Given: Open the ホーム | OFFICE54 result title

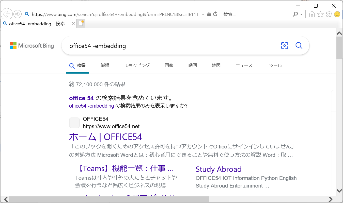Looking at the screenshot, I should [x=105, y=137].
